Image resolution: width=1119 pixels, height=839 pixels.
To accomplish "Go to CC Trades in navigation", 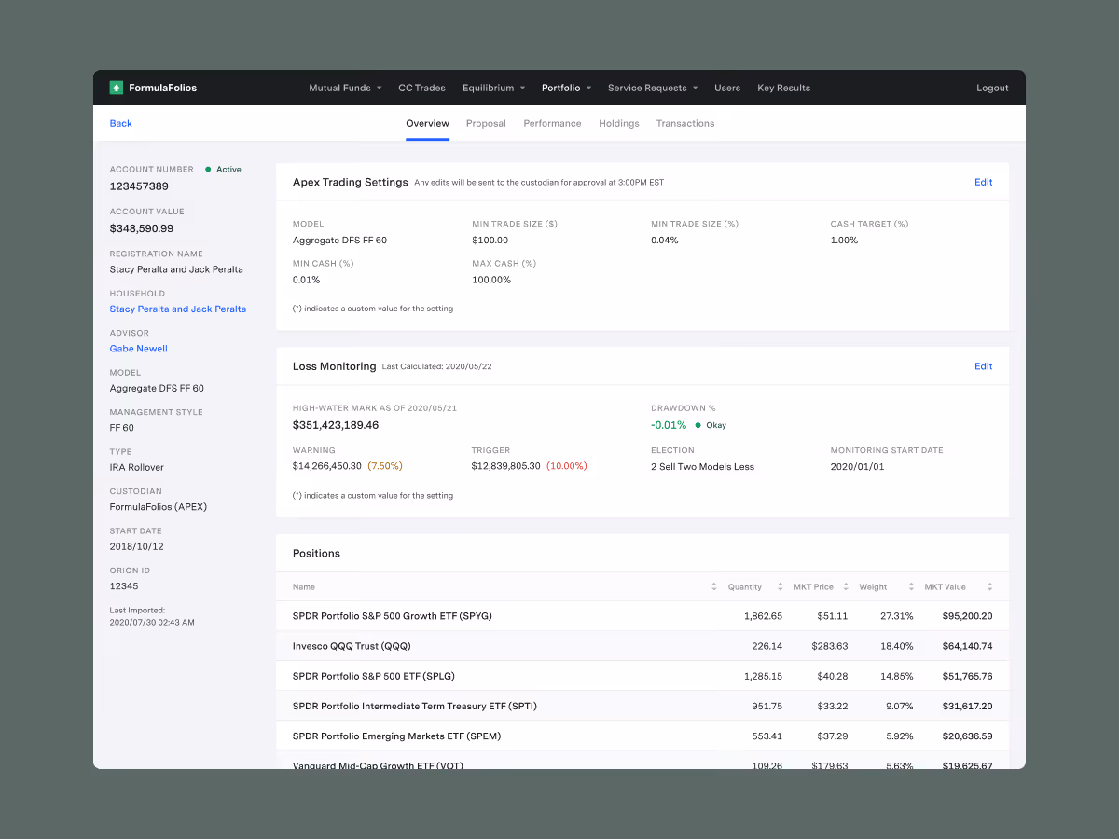I will [x=421, y=88].
